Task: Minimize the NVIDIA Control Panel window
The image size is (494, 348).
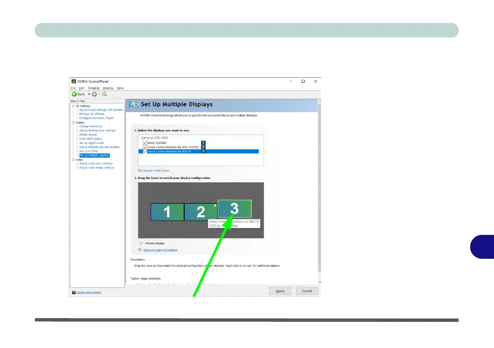Action: click(x=291, y=81)
